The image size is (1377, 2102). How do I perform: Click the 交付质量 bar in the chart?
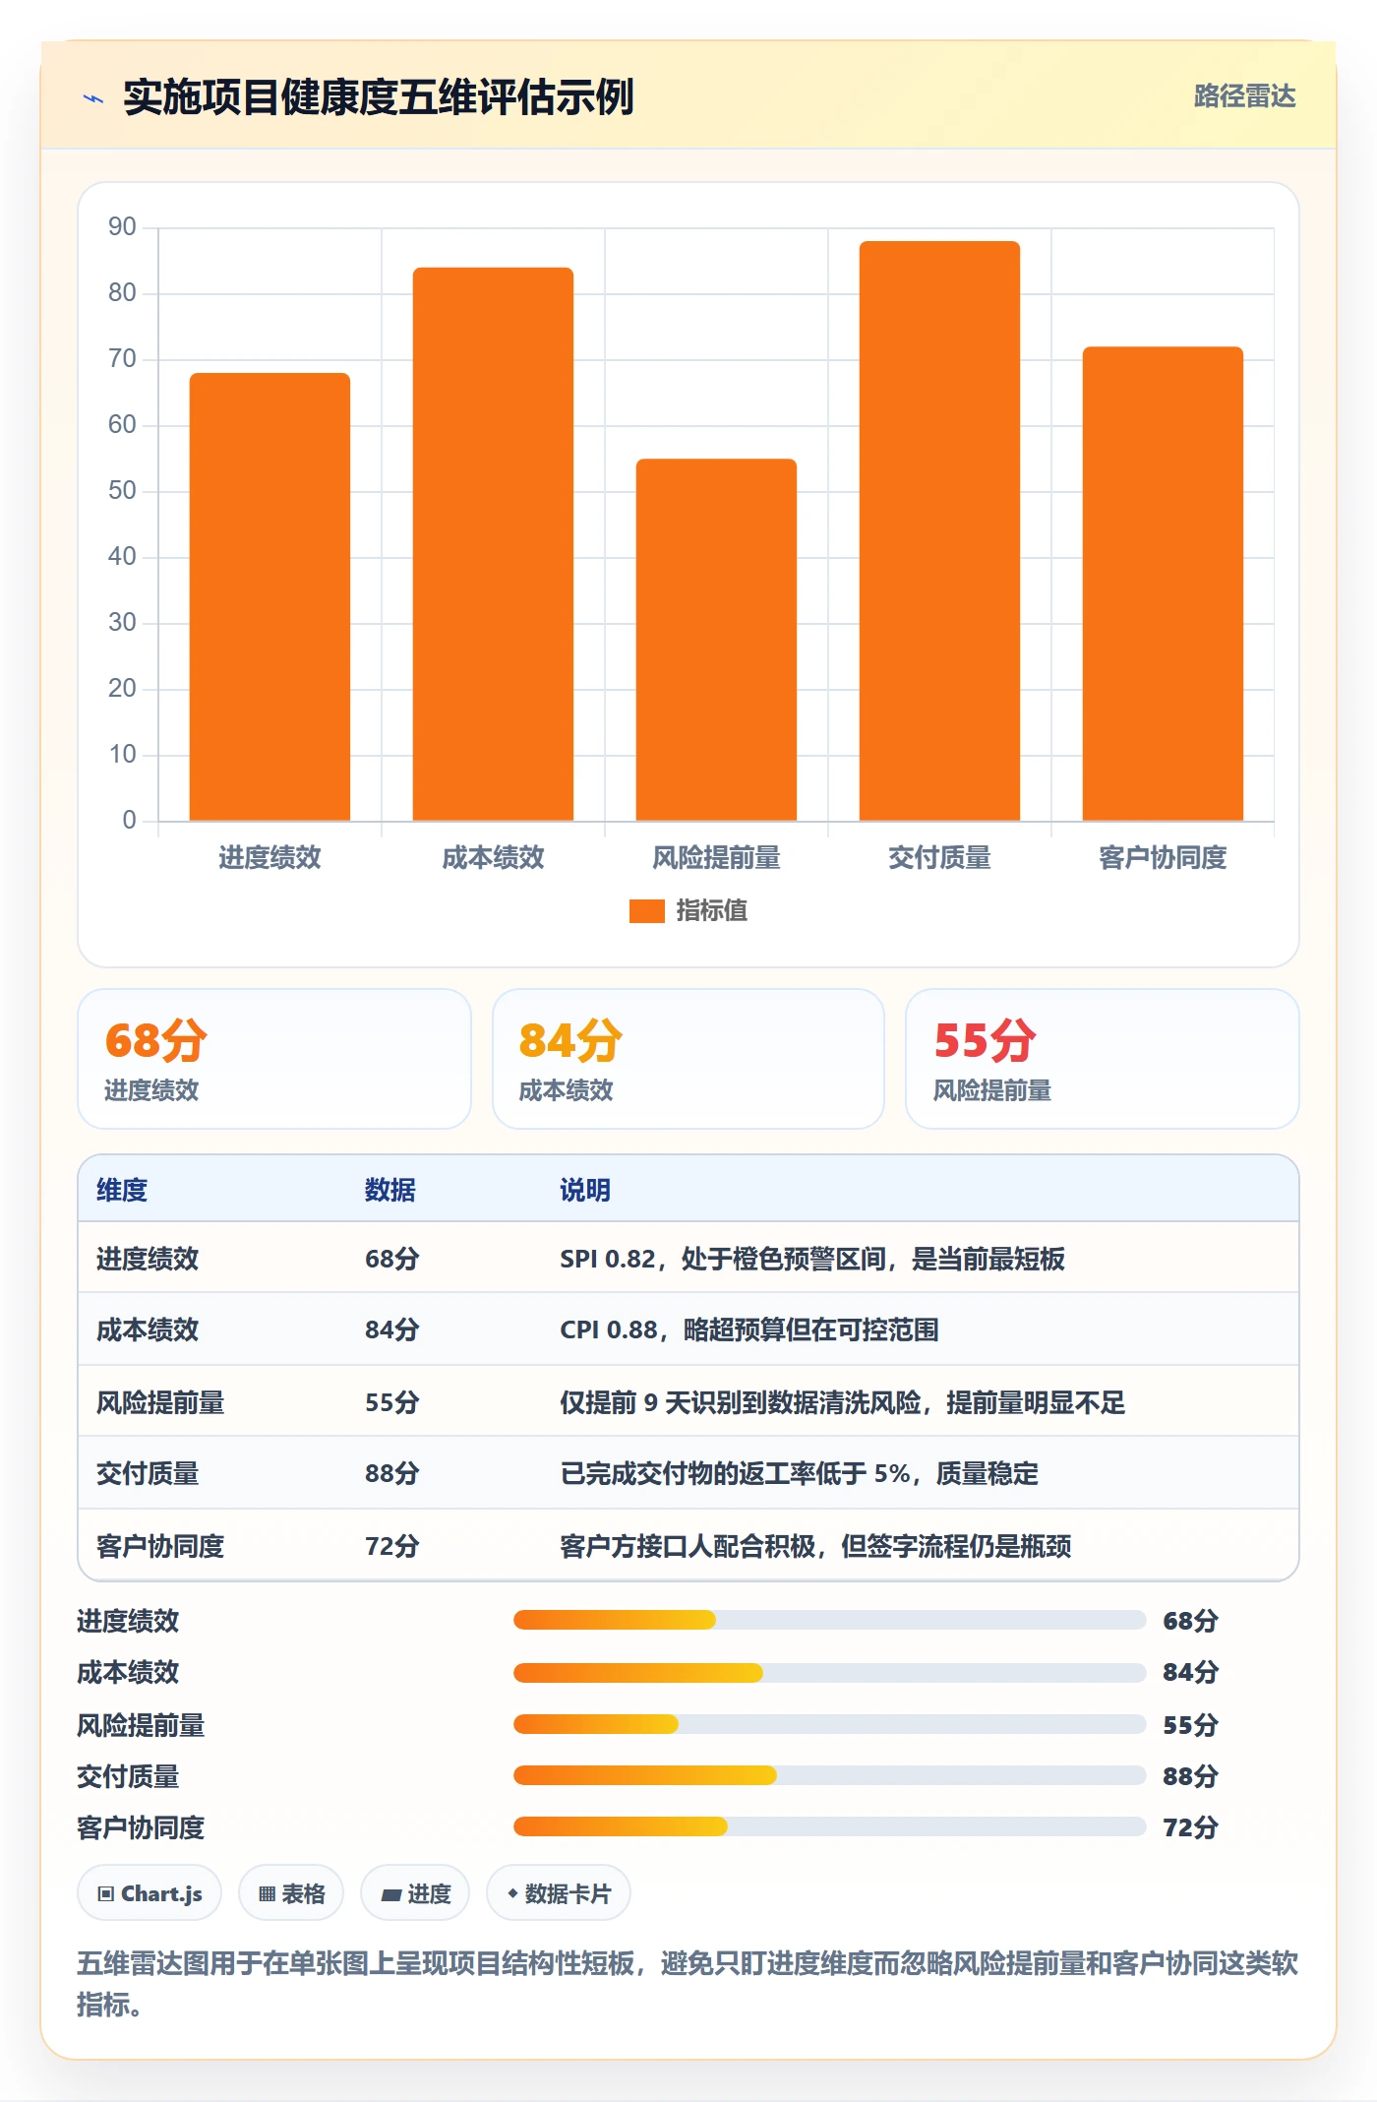click(x=939, y=530)
